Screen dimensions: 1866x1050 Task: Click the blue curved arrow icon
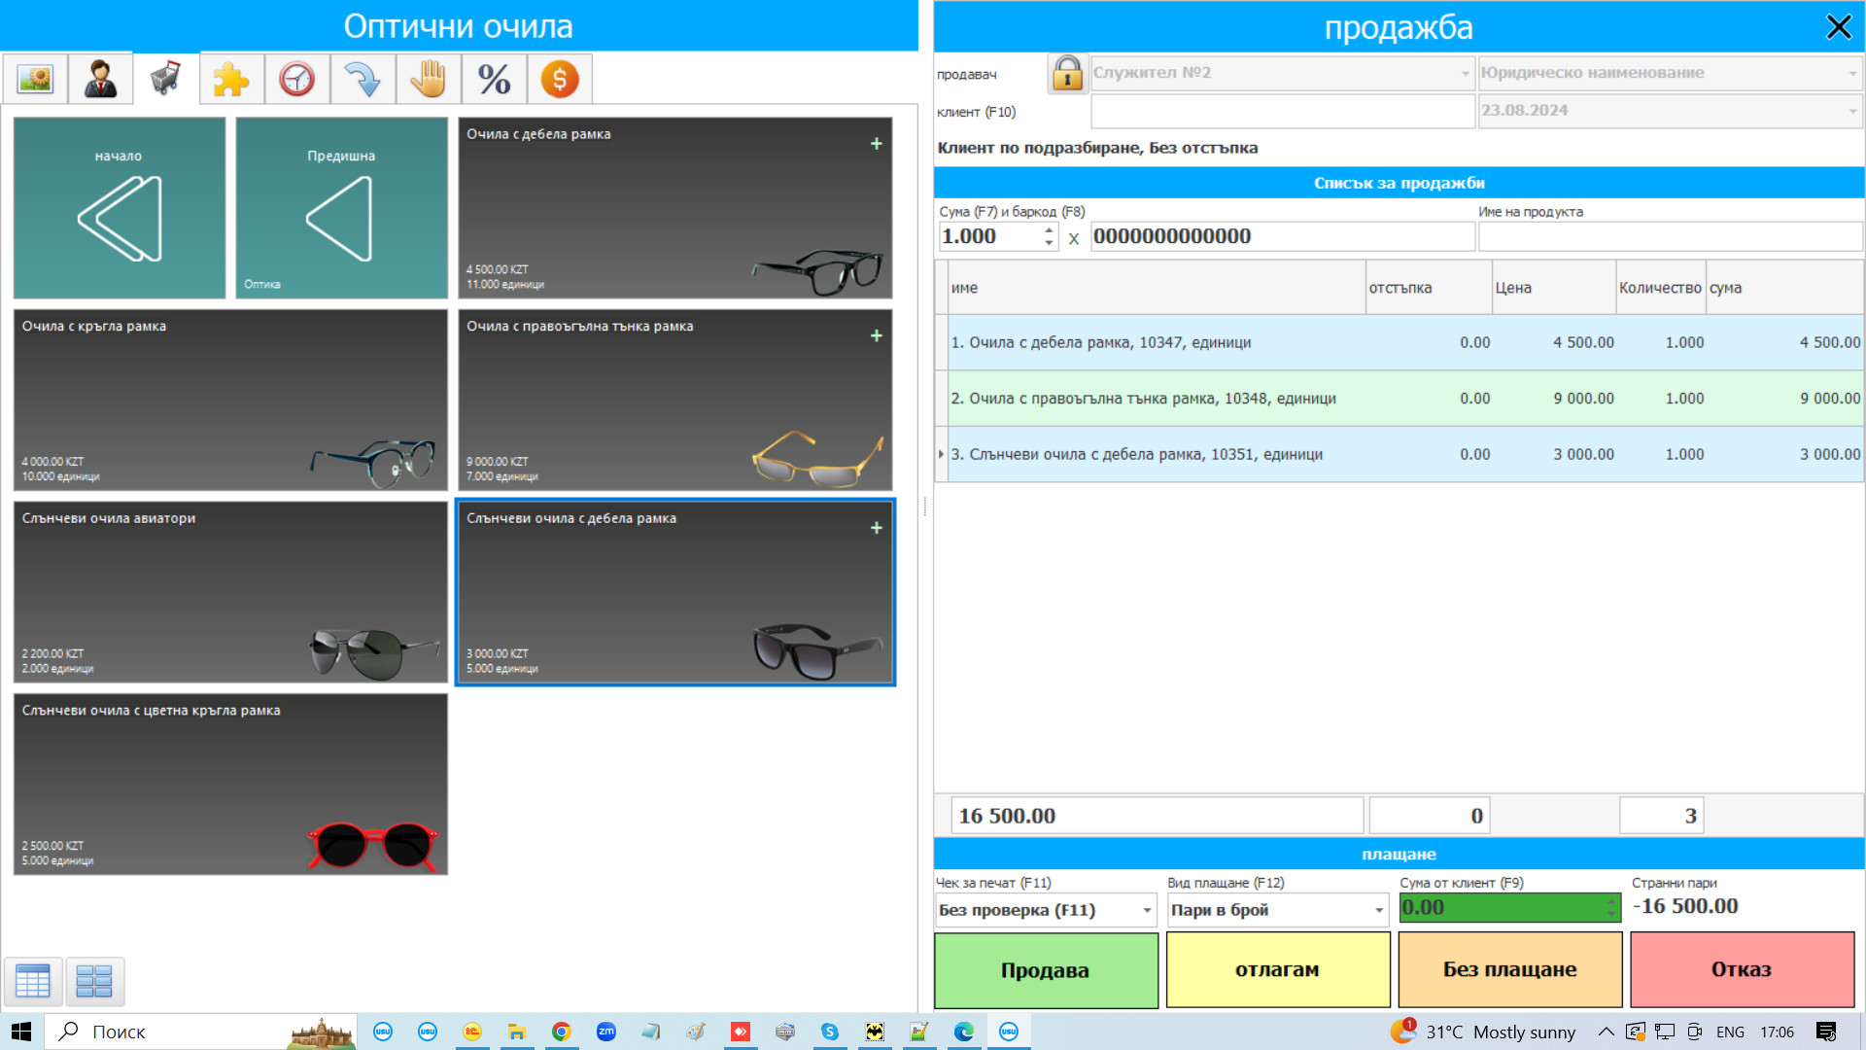(363, 79)
